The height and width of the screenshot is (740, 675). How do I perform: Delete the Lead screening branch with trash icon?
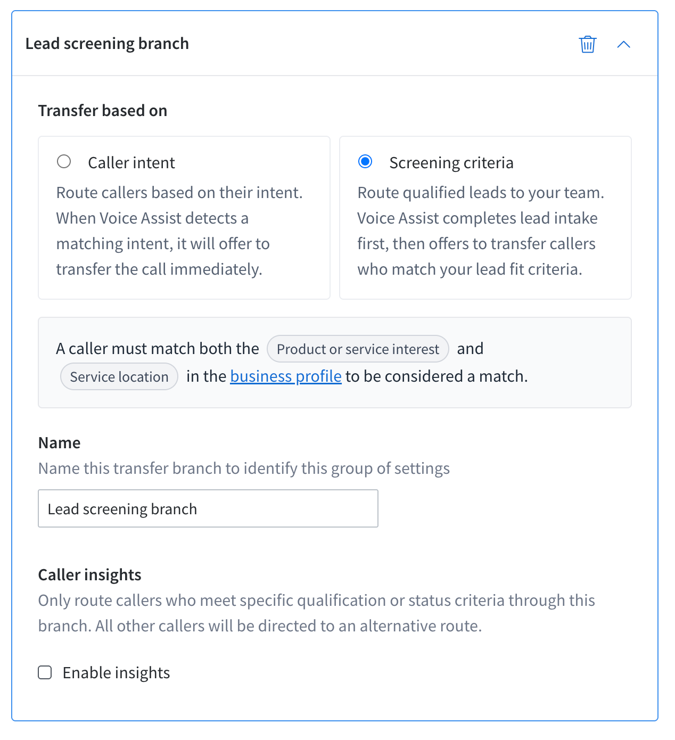588,44
